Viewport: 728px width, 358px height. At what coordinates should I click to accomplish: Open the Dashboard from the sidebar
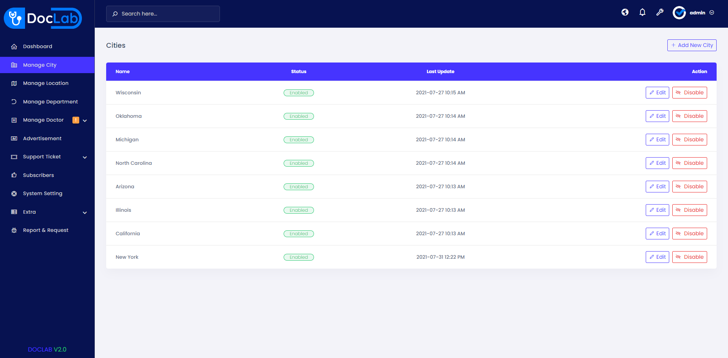pyautogui.click(x=38, y=46)
